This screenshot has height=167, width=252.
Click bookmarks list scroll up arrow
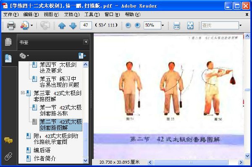pyautogui.click(x=86, y=65)
